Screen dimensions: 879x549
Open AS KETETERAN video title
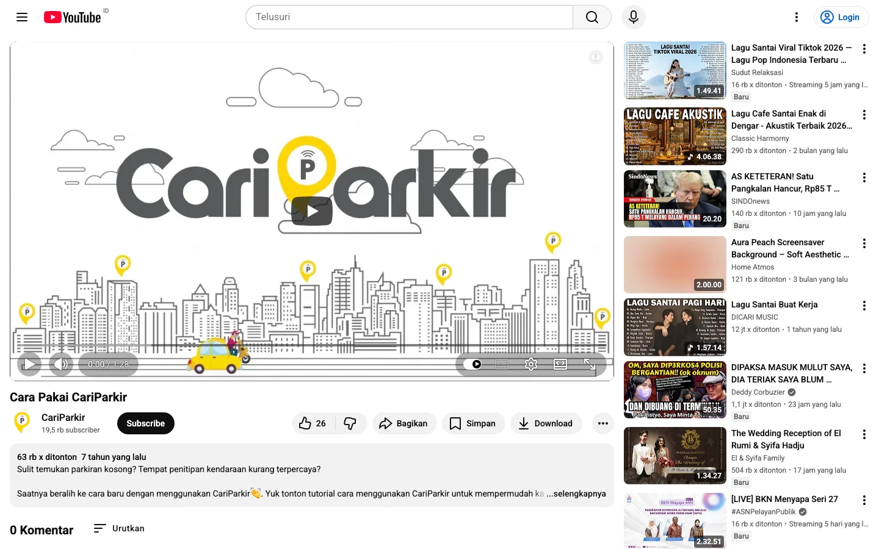(x=786, y=182)
